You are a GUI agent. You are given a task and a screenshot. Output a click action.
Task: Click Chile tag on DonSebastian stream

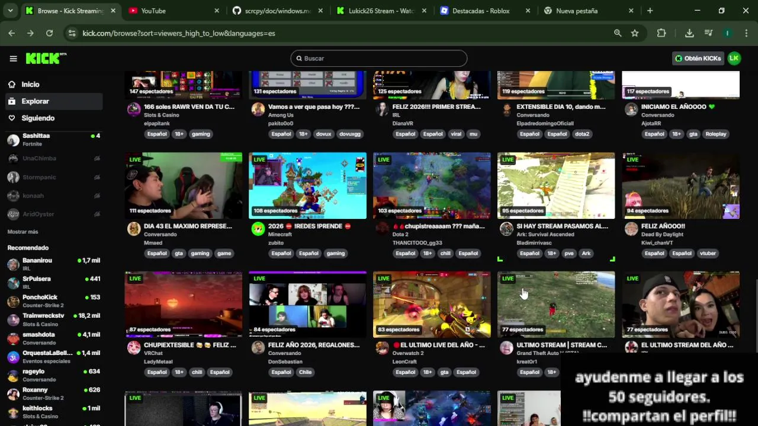coord(305,372)
